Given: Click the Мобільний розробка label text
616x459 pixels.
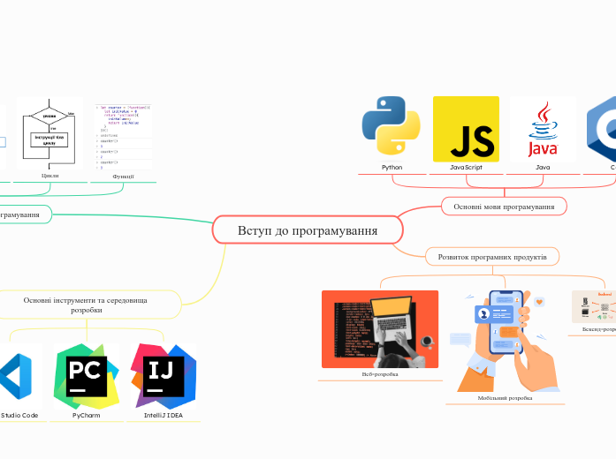Looking at the screenshot, I should click(506, 398).
